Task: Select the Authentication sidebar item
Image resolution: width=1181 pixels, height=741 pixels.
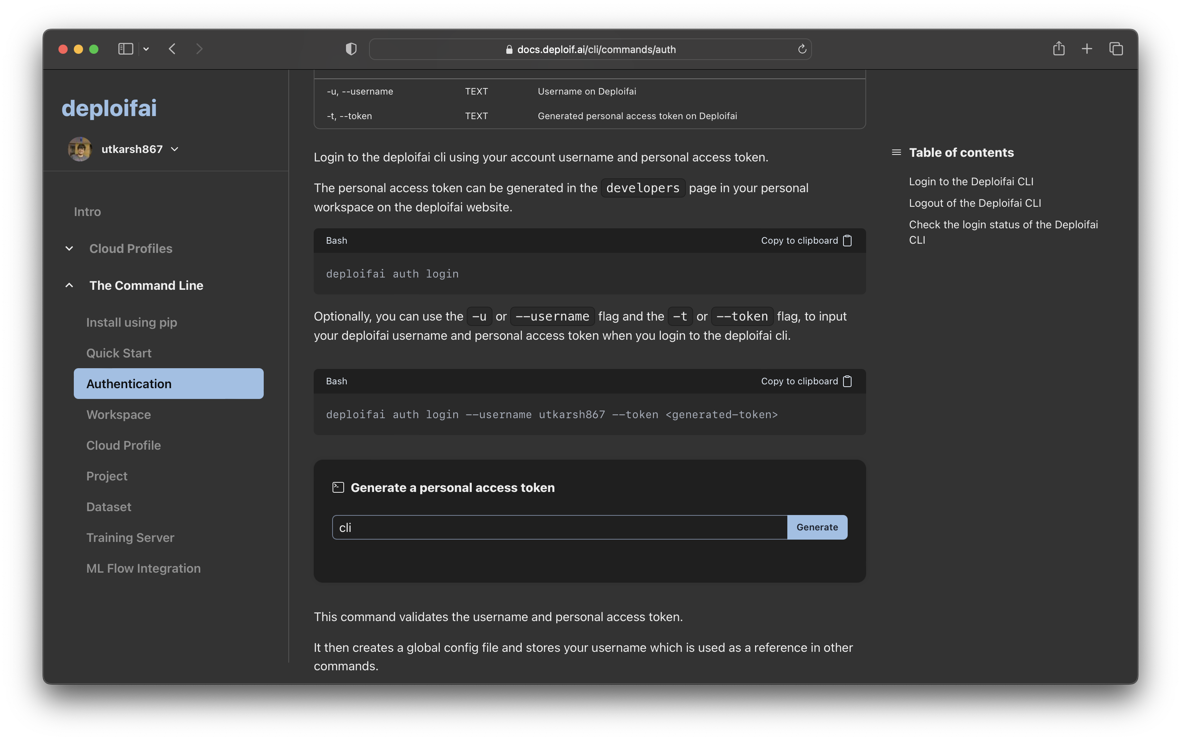Action: (169, 383)
